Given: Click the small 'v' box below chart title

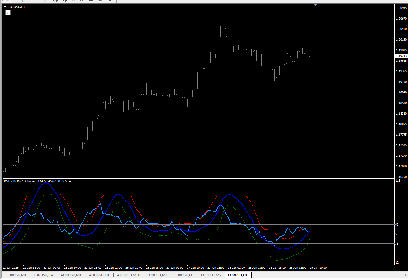Looking at the screenshot, I should pyautogui.click(x=8, y=12).
